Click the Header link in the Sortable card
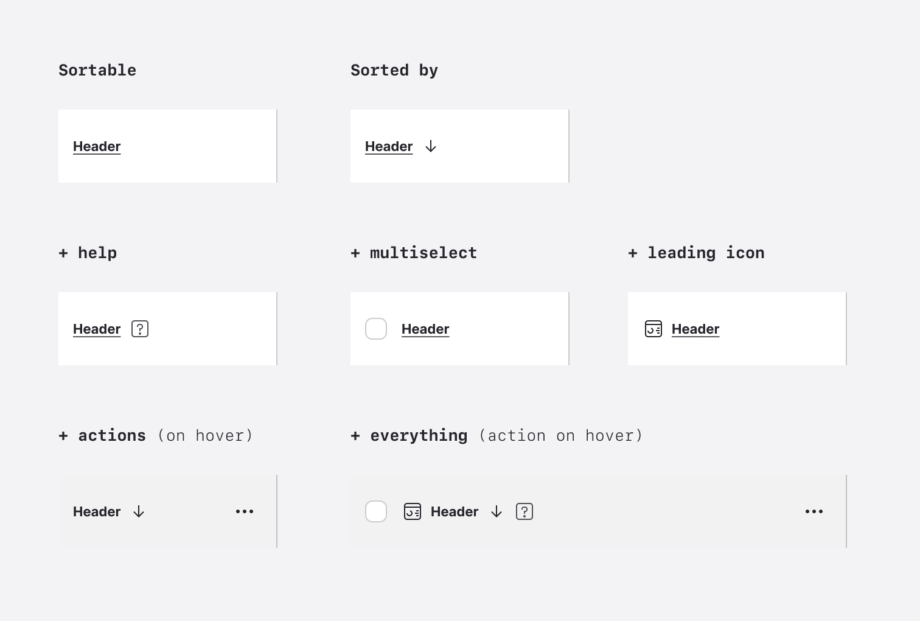The height and width of the screenshot is (621, 920). click(96, 146)
